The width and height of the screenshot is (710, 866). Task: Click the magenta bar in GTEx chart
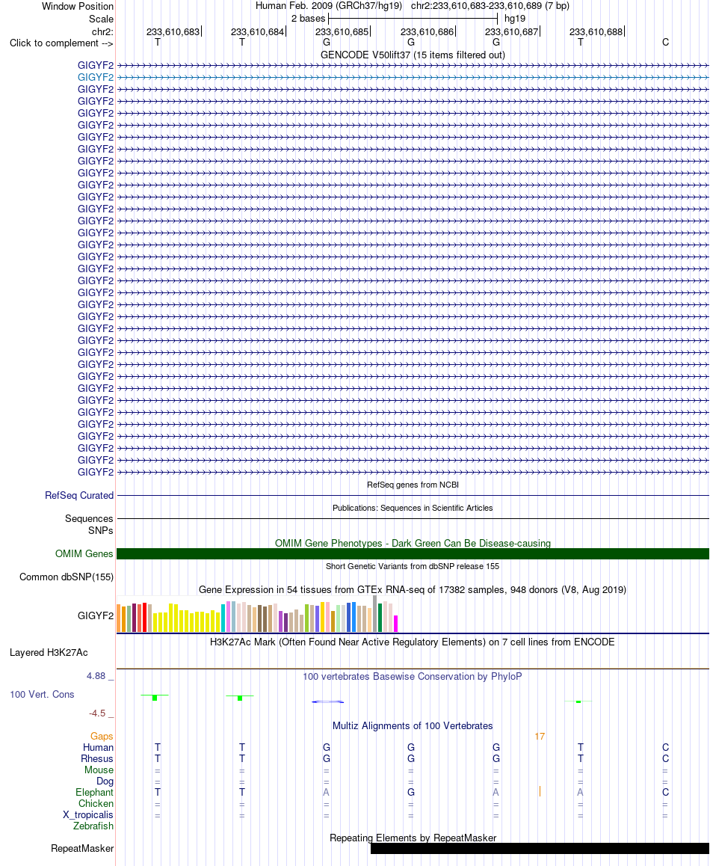click(x=395, y=624)
